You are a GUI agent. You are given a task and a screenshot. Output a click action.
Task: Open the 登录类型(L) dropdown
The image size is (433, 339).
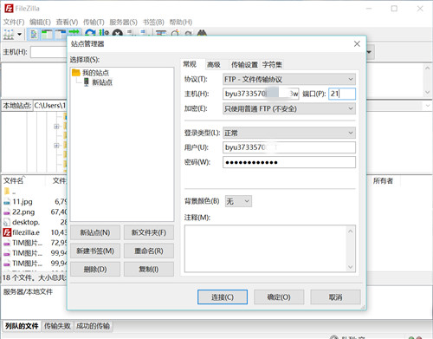click(289, 133)
